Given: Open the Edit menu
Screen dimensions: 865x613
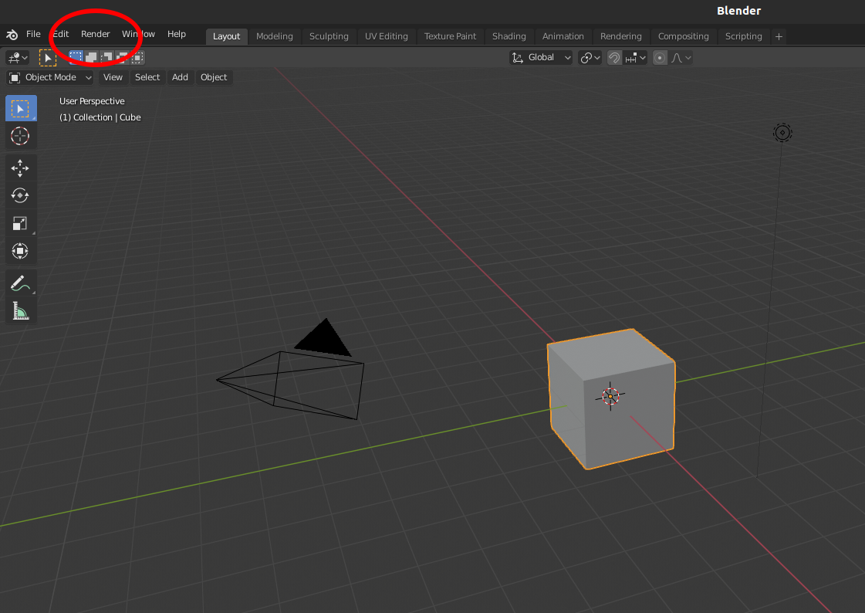Looking at the screenshot, I should point(61,34).
